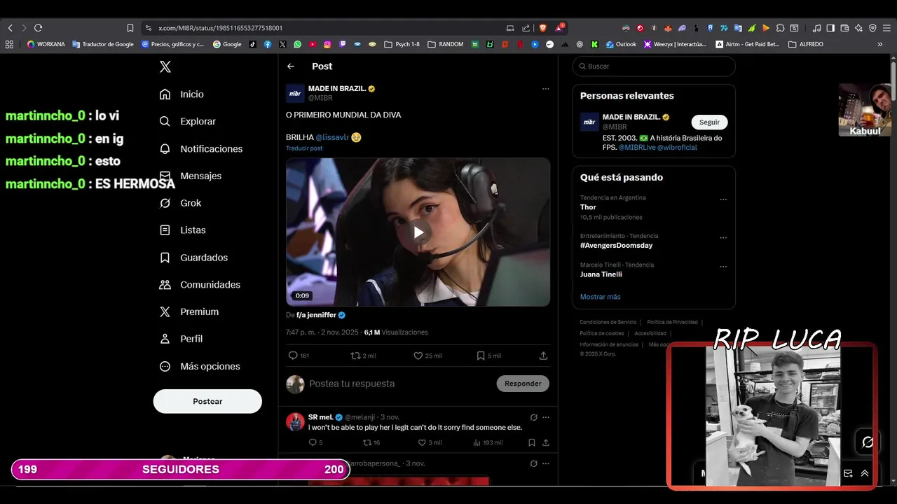The height and width of the screenshot is (504, 897).
Task: Open Brave Rewards triangle icon
Action: tap(559, 28)
